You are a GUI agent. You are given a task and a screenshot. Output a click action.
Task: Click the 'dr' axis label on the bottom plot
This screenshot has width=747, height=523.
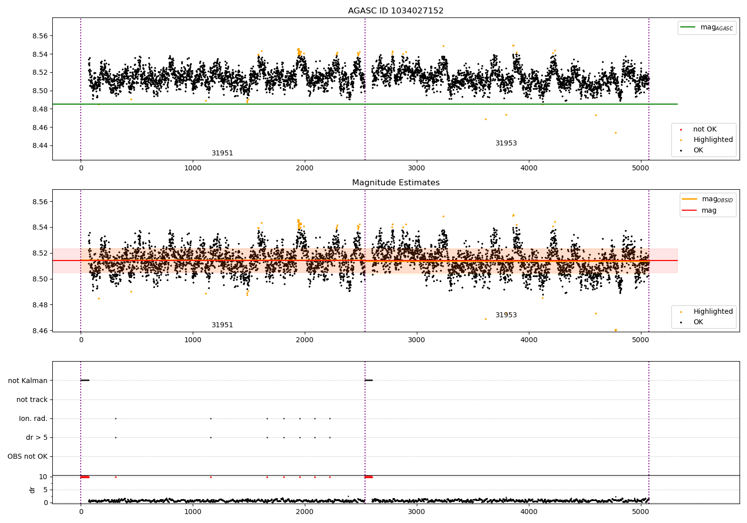click(32, 490)
